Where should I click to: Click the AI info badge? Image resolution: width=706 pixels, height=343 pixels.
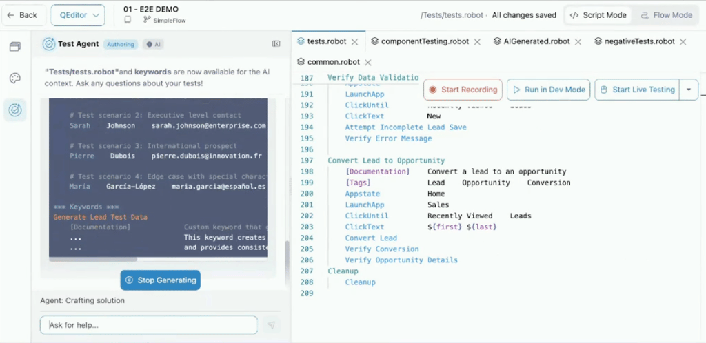click(x=153, y=45)
